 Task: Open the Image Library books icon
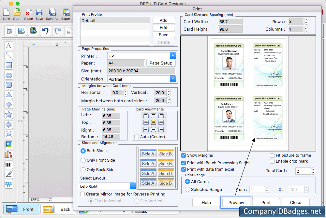click(x=9, y=154)
